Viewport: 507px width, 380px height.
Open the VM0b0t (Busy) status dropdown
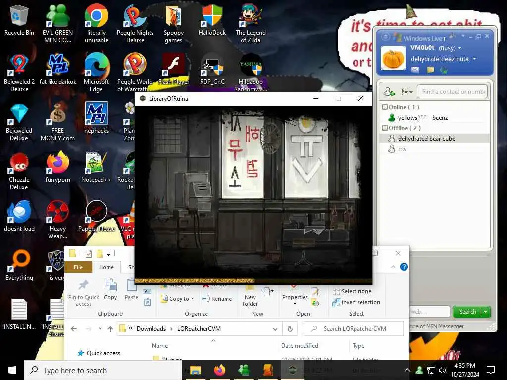(x=460, y=48)
